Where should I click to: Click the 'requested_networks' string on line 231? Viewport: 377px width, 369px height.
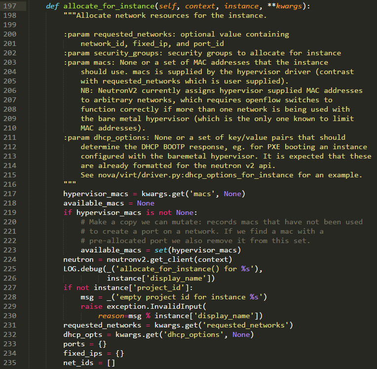pyautogui.click(x=248, y=325)
